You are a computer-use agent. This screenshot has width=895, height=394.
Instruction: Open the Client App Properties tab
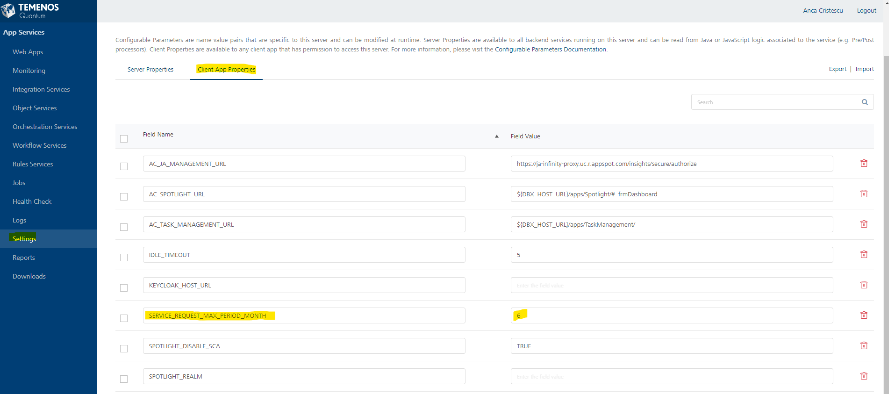226,70
